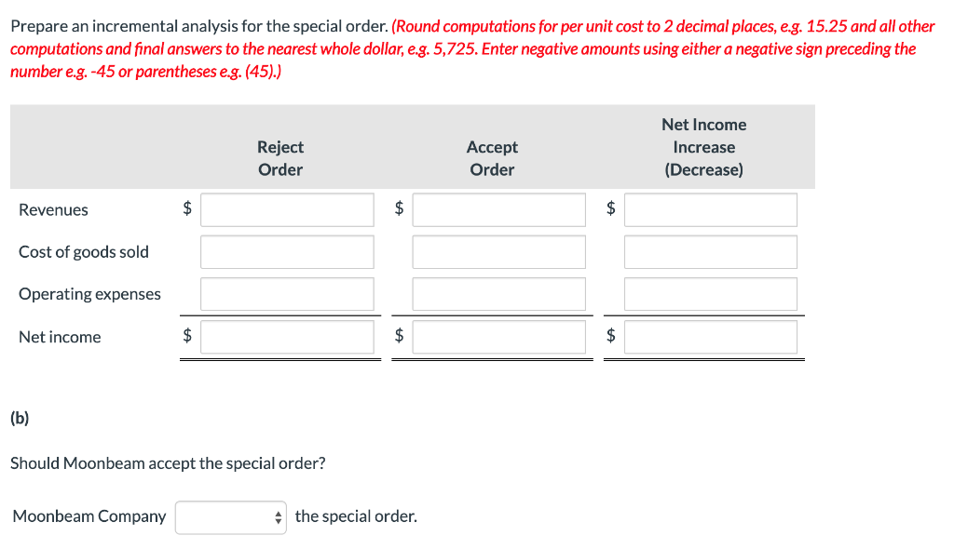Screen dimensions: 954x549
Task: Click Cost of goods sold Reject Order box
Action: (286, 251)
